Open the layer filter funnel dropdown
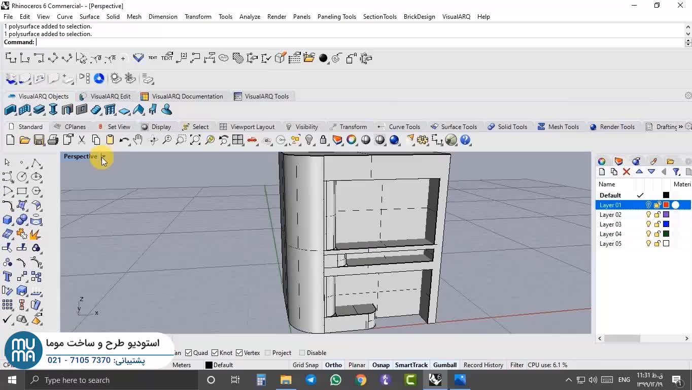Viewport: 692px width, 390px height. pyautogui.click(x=676, y=172)
